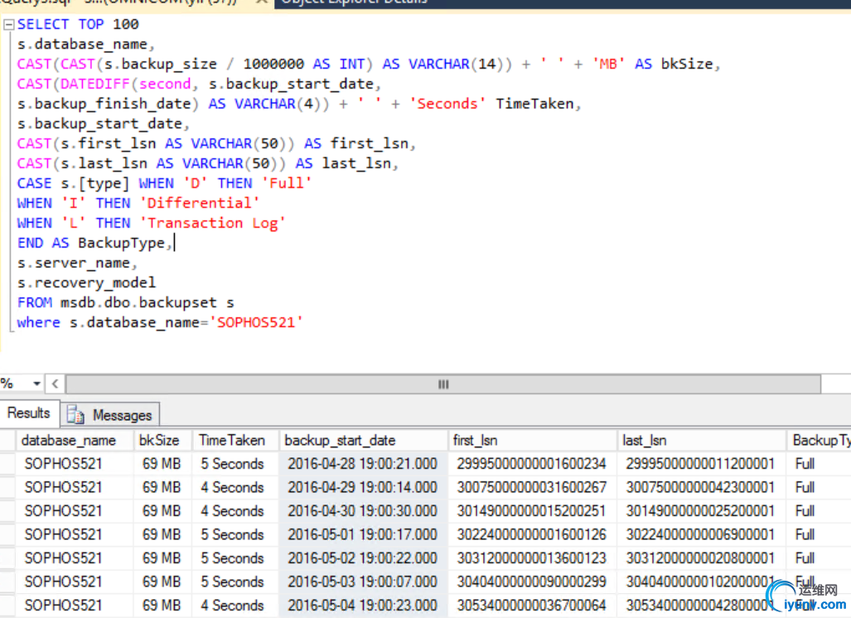The image size is (851, 618).
Task: Click the first_lsn column header
Action: pyautogui.click(x=476, y=441)
